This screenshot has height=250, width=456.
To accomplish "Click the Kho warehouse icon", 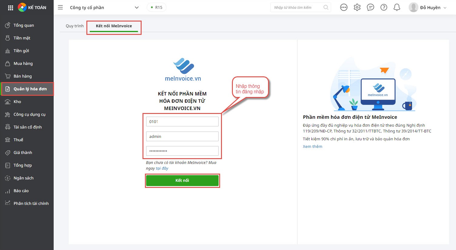I will pyautogui.click(x=8, y=102).
